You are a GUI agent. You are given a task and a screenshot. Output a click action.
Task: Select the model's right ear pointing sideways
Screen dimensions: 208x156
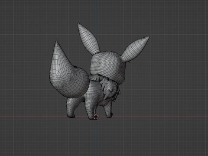click(x=135, y=49)
